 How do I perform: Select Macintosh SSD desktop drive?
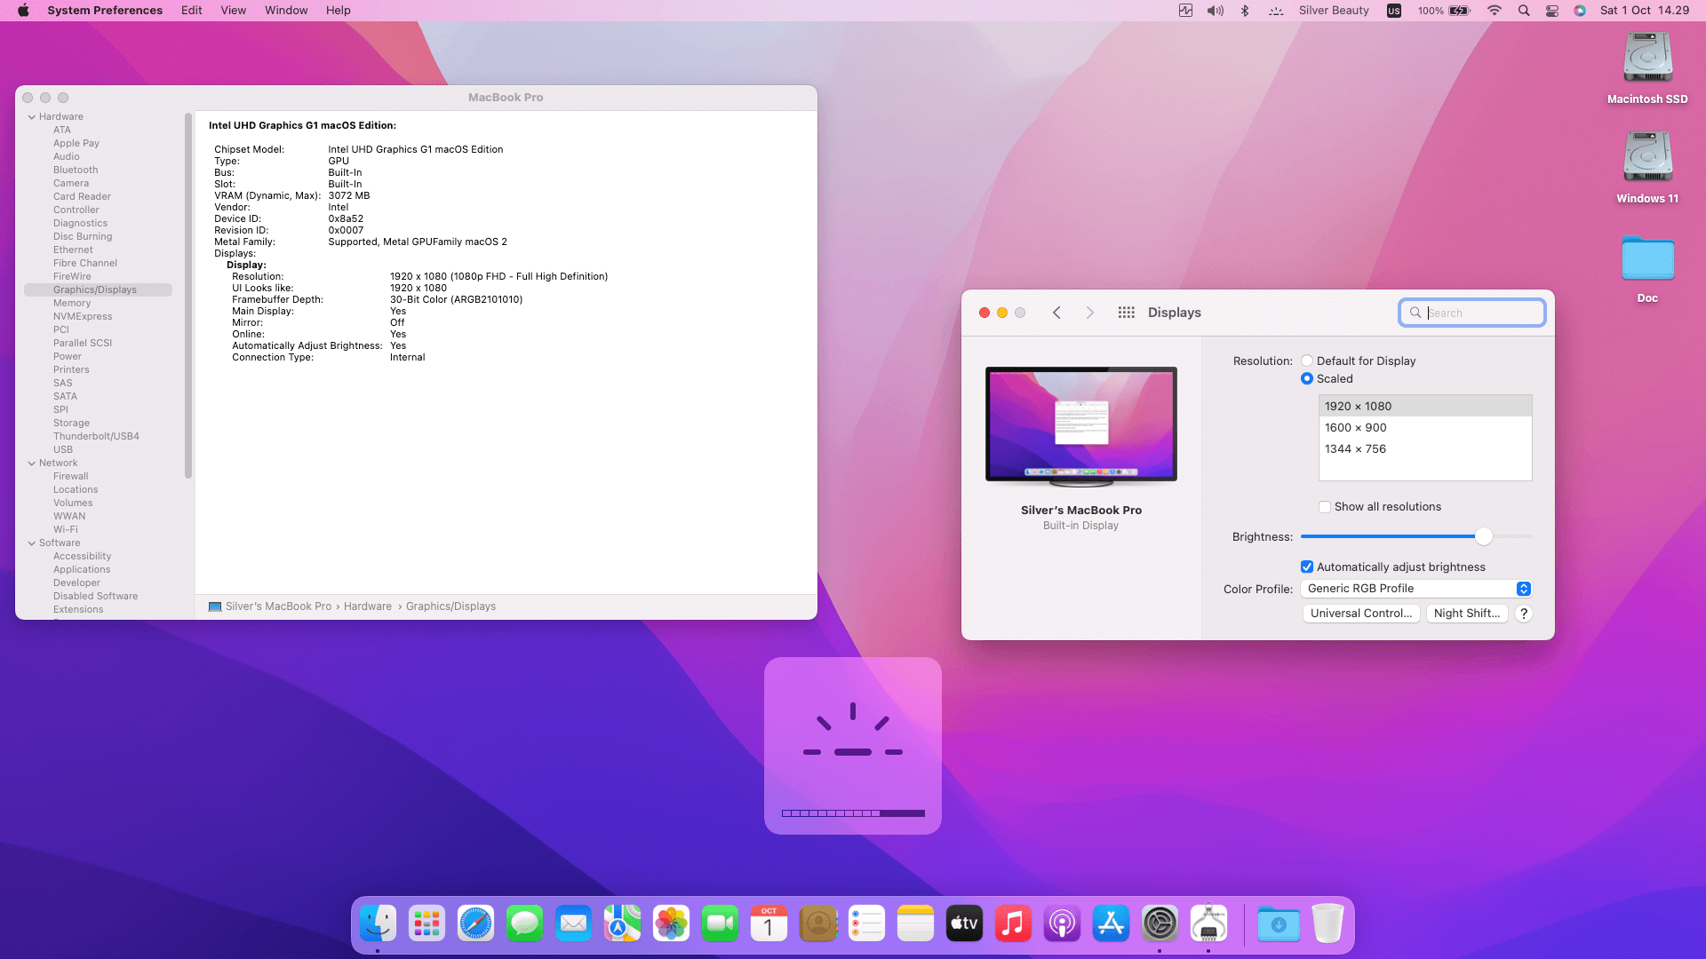coord(1647,68)
